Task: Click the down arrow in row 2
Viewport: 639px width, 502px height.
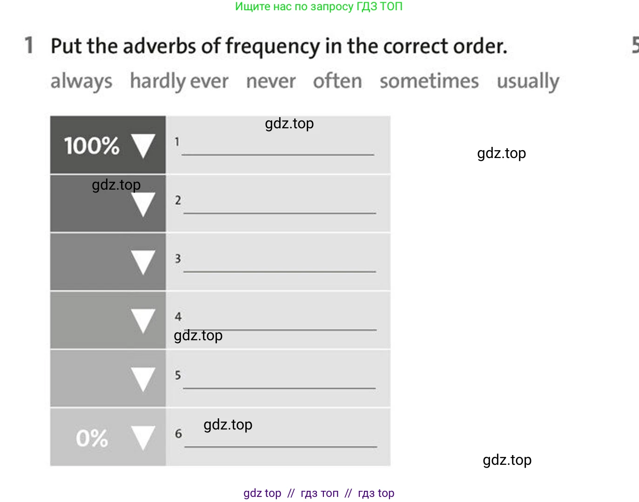Action: pyautogui.click(x=143, y=205)
